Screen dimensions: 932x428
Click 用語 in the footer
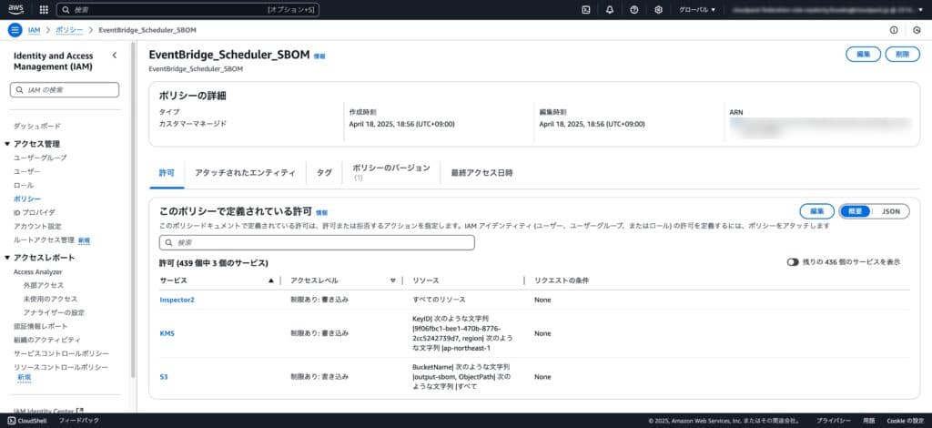click(x=869, y=421)
